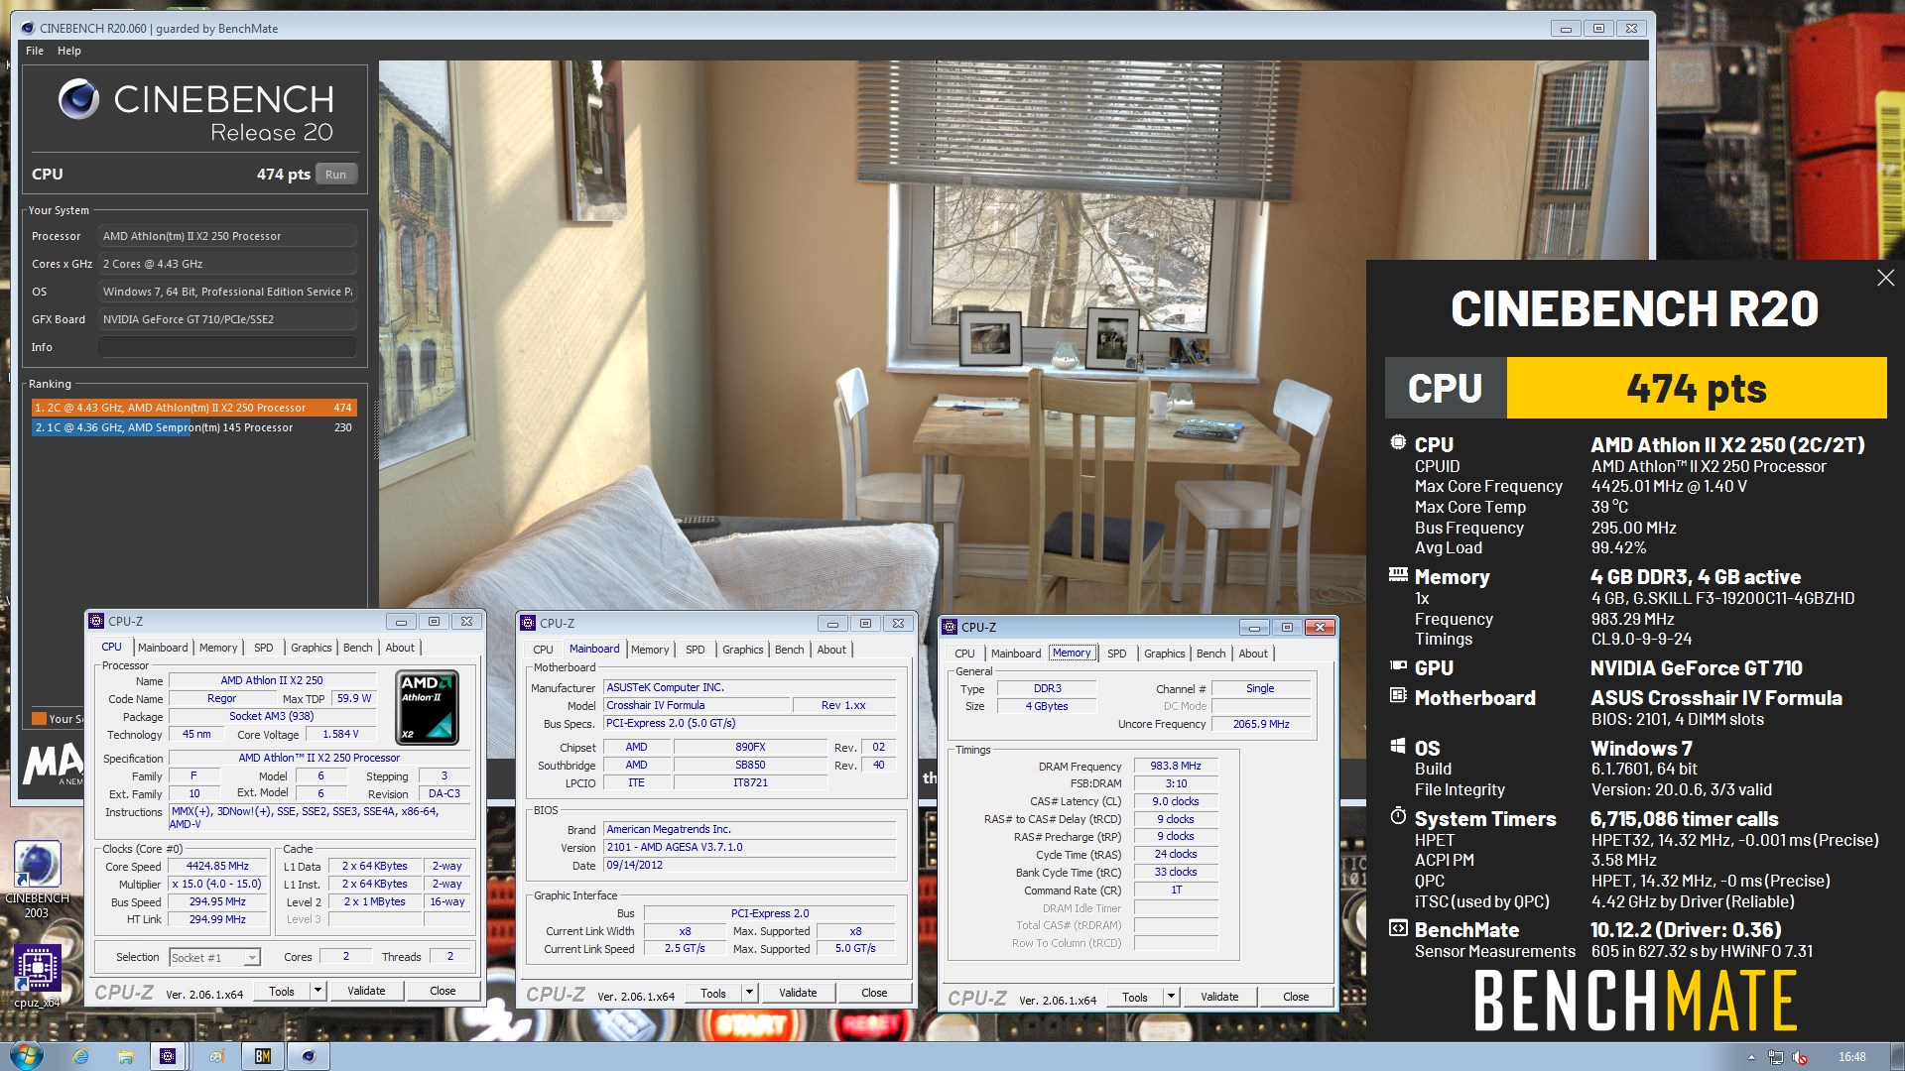Open the Cinebench File menu
This screenshot has height=1071, width=1905.
pos(35,51)
